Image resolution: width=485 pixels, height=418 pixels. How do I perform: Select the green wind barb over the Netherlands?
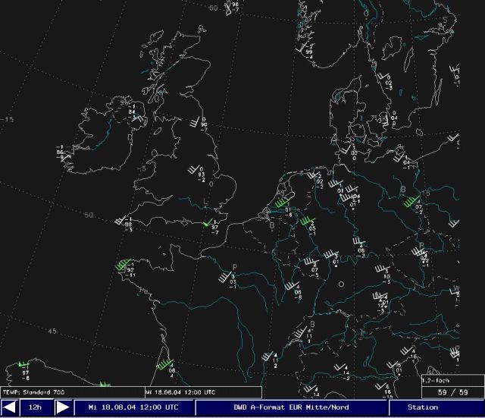click(x=281, y=204)
